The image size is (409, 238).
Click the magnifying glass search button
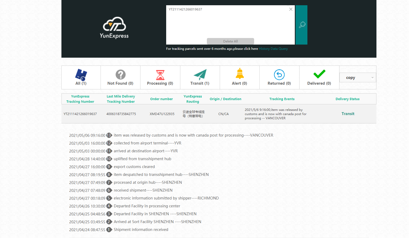click(301, 25)
